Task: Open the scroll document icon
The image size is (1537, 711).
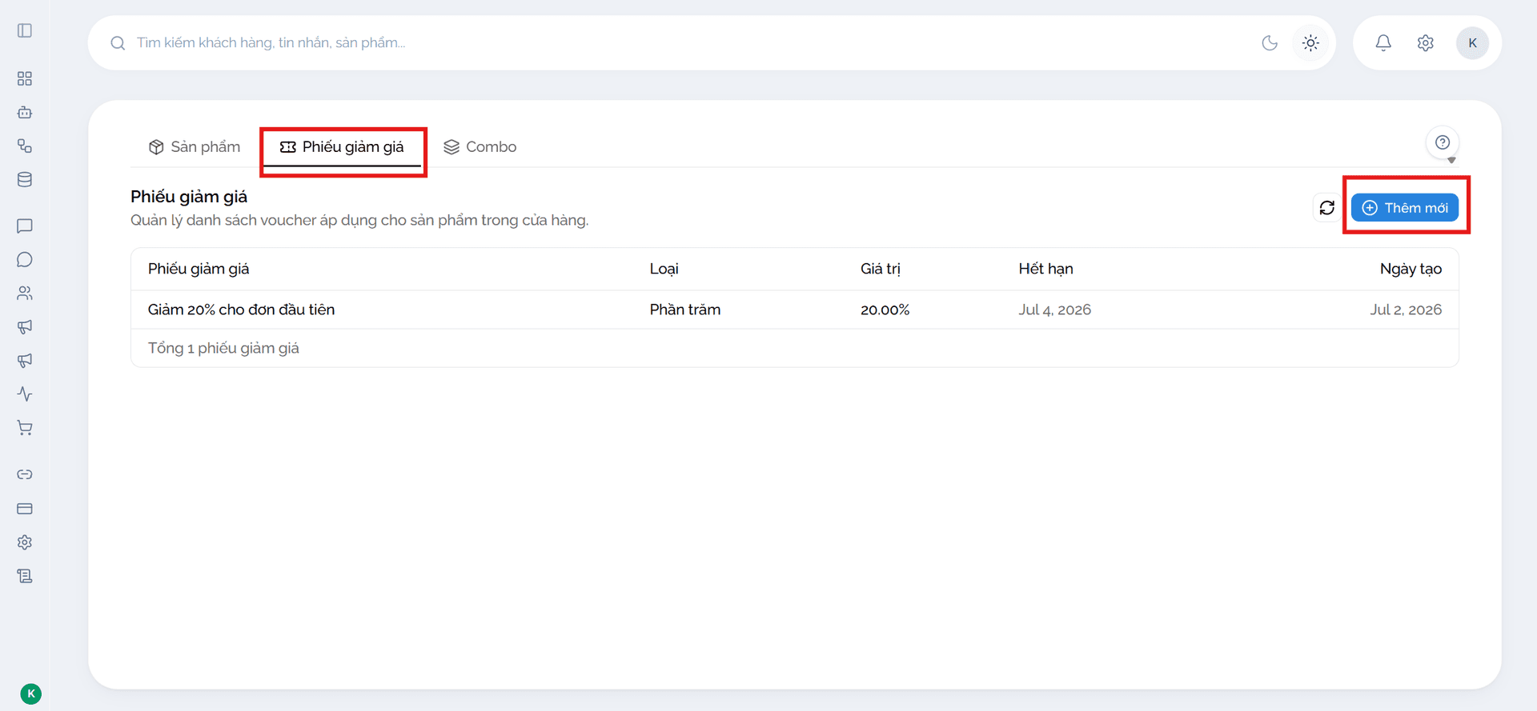Action: (x=25, y=575)
